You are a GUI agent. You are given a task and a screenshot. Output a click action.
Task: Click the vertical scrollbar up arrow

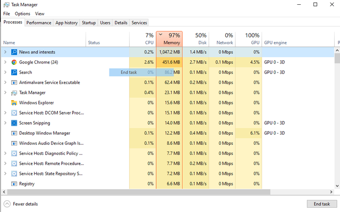click(x=337, y=50)
